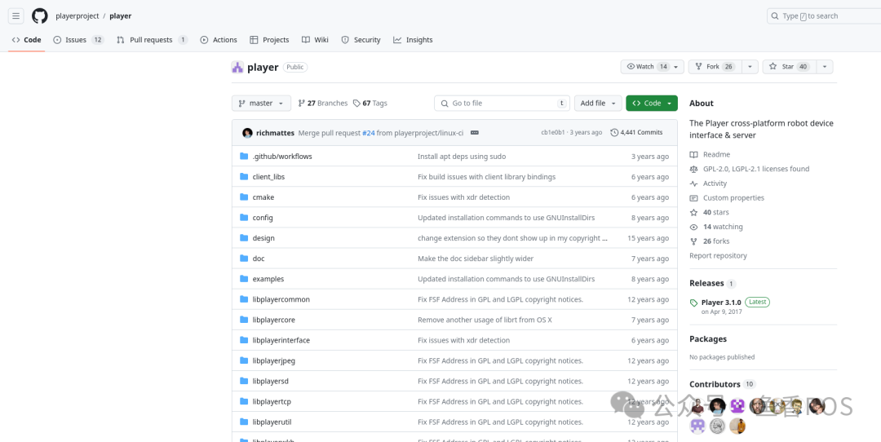Open the Add file dropdown
The image size is (881, 442).
(x=599, y=104)
